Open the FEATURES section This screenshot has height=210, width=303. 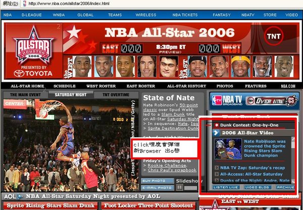(256, 86)
